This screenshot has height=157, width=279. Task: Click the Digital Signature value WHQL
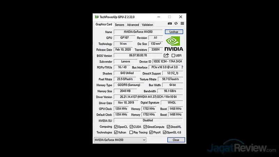click(x=172, y=103)
